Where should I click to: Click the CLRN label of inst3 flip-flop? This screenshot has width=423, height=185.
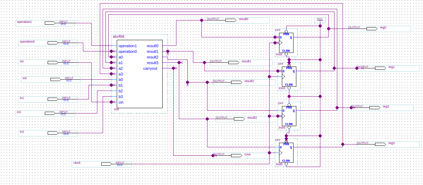click(x=289, y=85)
